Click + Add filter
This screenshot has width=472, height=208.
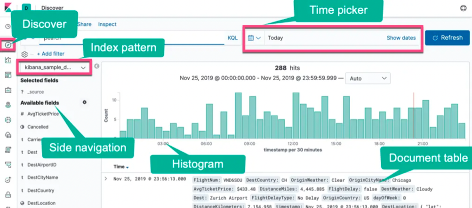coord(50,54)
